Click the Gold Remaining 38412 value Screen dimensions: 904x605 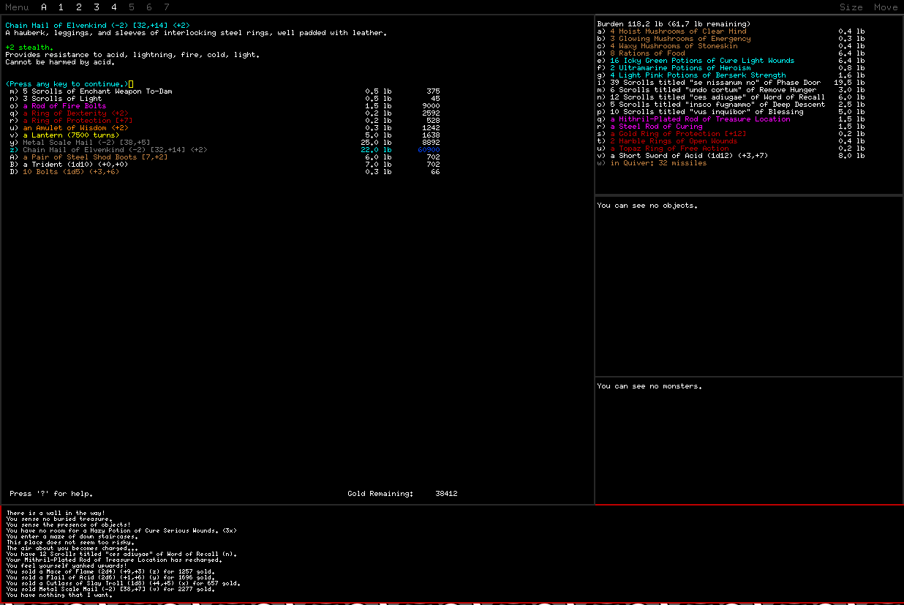point(446,494)
